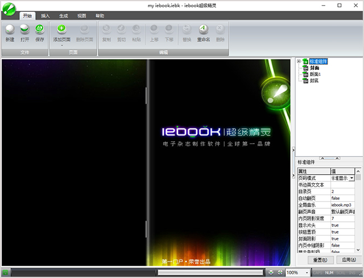Click the 重命名 (Rename) icon
The width and height of the screenshot is (364, 278).
(x=203, y=28)
